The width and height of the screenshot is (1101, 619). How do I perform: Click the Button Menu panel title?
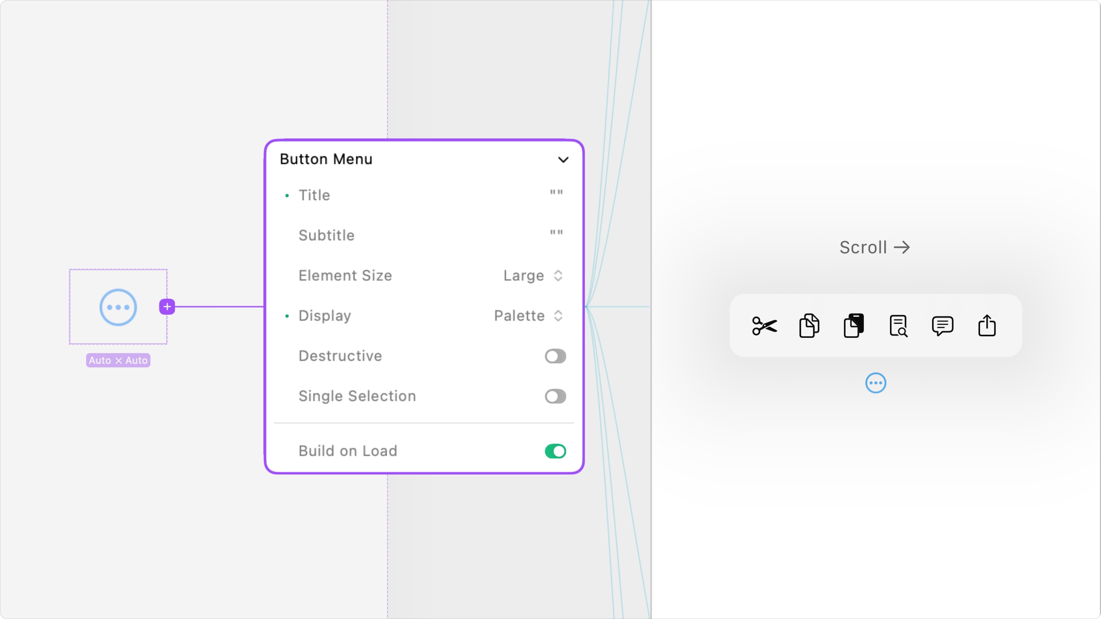point(326,159)
